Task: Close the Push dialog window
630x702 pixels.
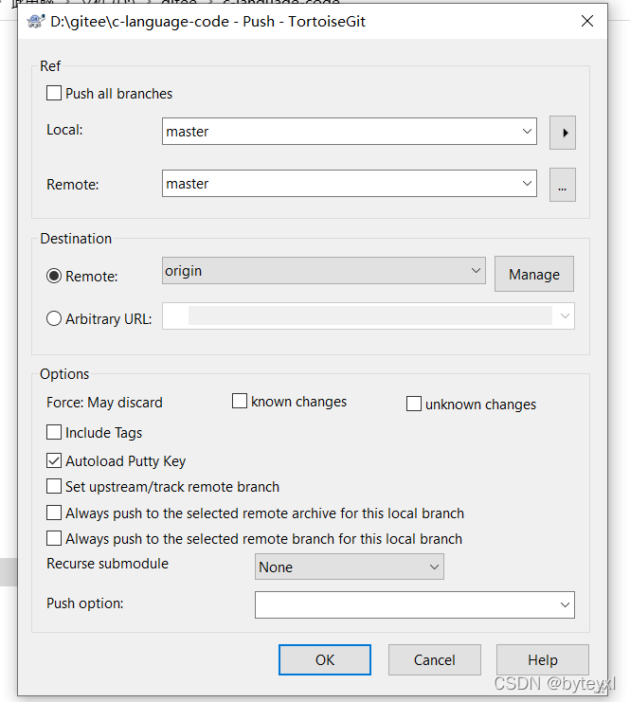Action: pyautogui.click(x=587, y=21)
